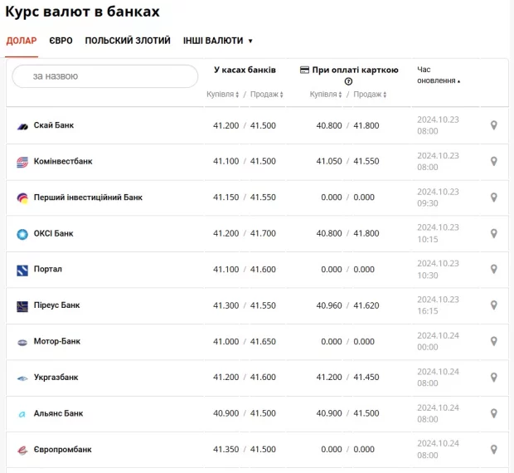Select the ДОЛАР tab
This screenshot has width=514, height=473.
tap(22, 41)
